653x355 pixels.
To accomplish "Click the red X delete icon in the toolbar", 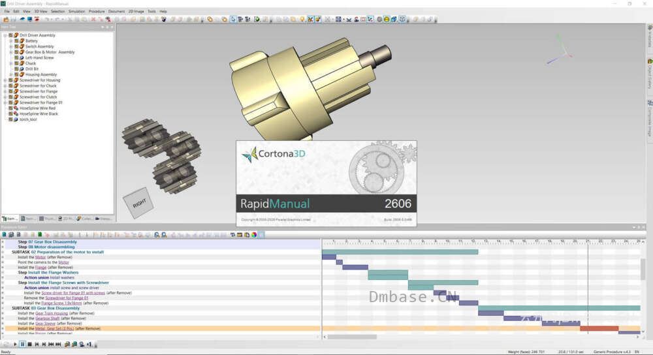I will (x=93, y=19).
